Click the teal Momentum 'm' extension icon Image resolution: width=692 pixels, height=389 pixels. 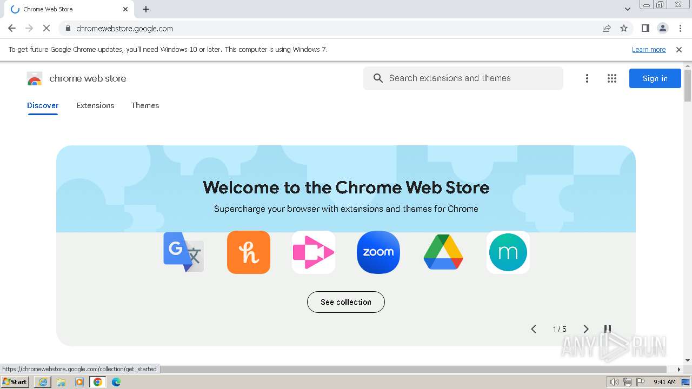[x=508, y=252]
